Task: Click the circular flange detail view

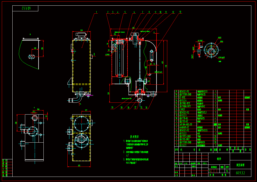Action: click(x=211, y=50)
